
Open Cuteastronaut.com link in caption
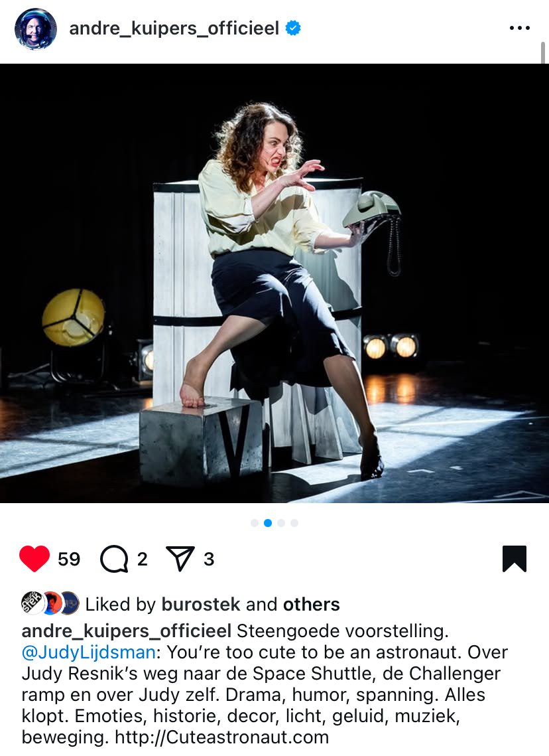(221, 737)
